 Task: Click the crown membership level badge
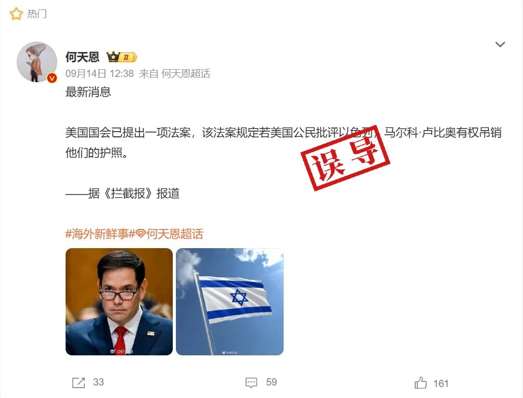(x=122, y=57)
